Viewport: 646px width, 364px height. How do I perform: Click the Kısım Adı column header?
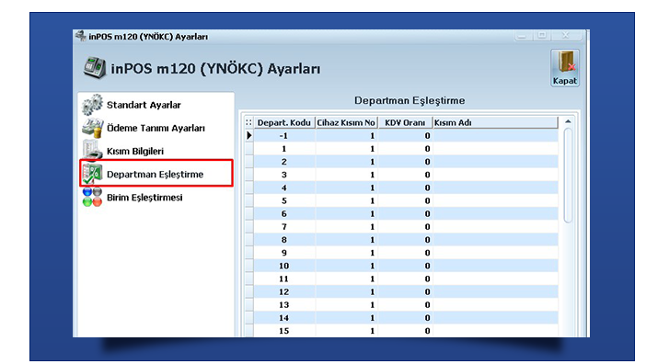pyautogui.click(x=495, y=122)
